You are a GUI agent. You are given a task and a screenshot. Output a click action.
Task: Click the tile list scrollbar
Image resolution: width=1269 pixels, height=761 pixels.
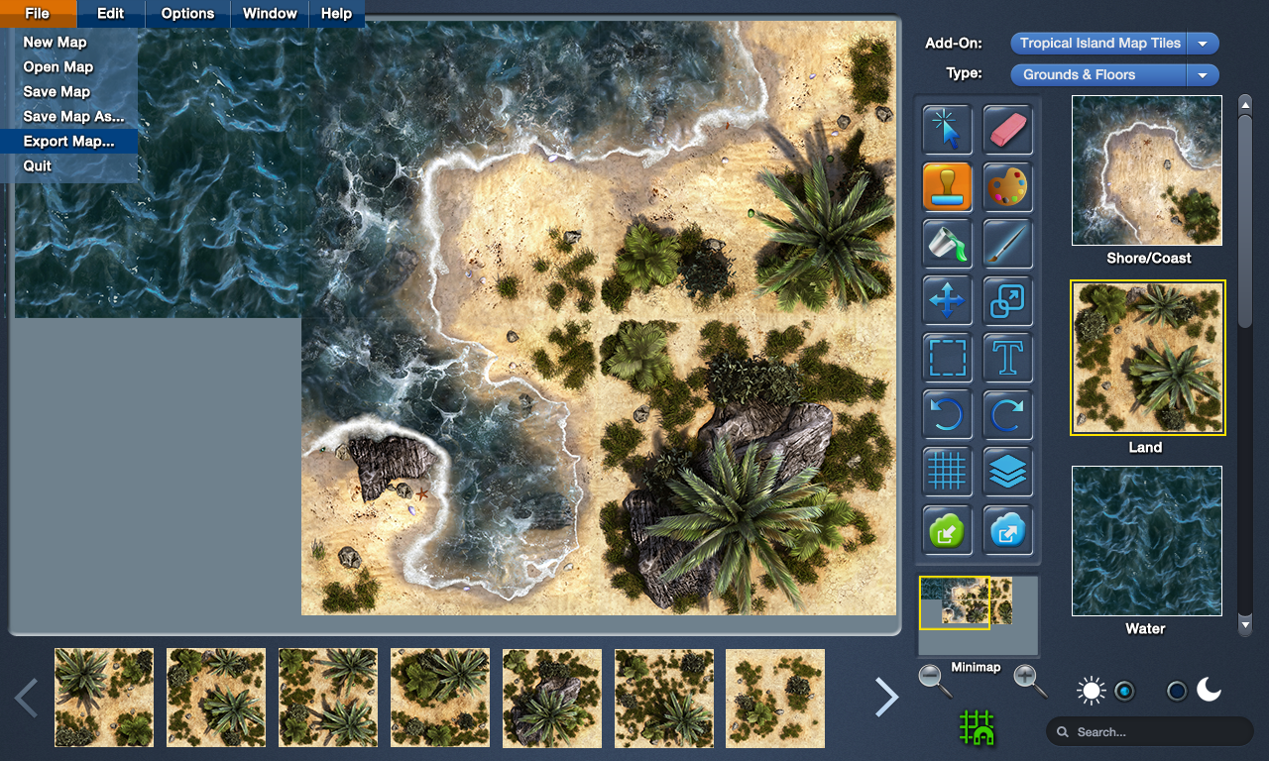1245,218
